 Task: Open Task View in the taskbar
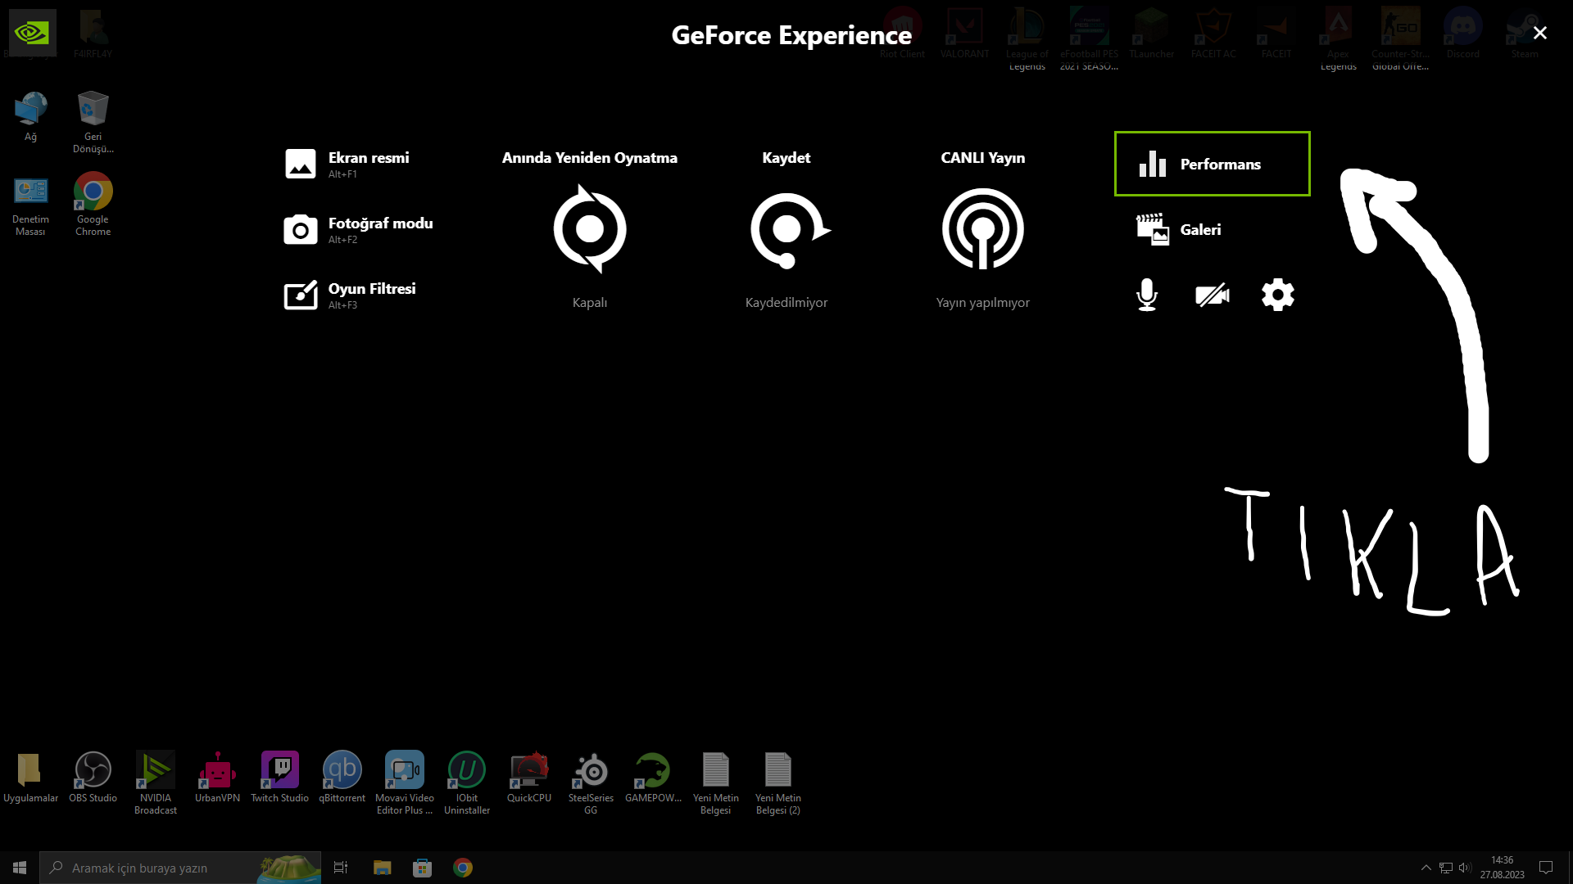pos(341,868)
